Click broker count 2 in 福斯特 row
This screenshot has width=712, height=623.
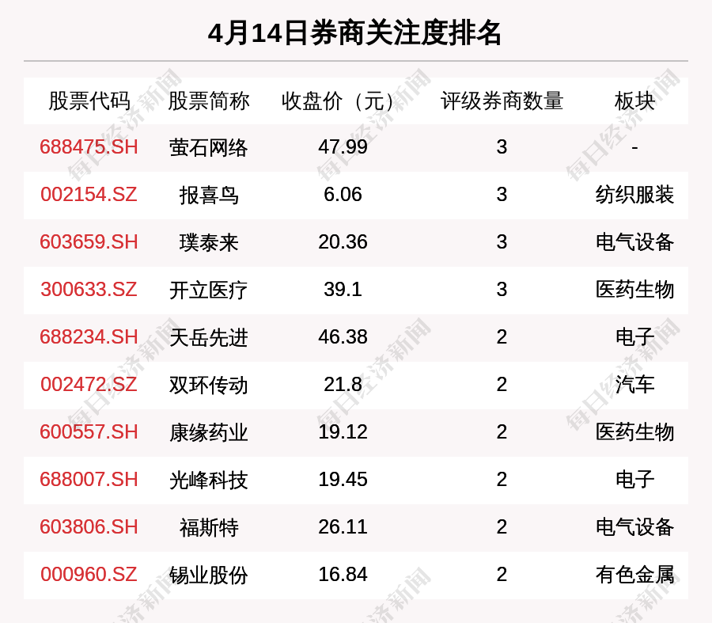(x=502, y=527)
